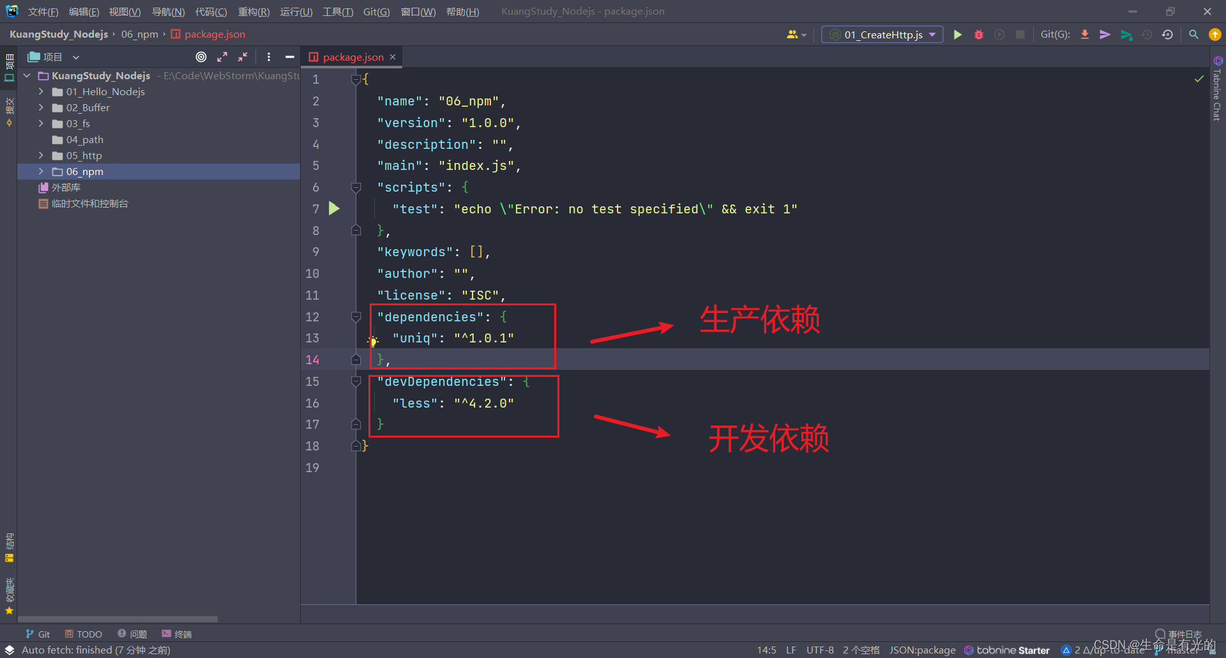Start debugging with the bug icon
This screenshot has height=658, width=1226.
[978, 34]
